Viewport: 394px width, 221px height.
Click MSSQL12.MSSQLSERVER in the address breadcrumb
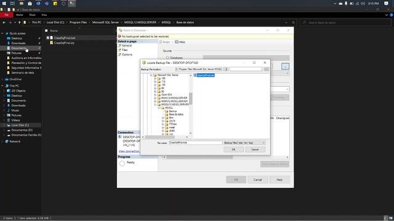(140, 23)
